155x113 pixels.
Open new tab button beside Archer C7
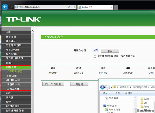point(116,7)
